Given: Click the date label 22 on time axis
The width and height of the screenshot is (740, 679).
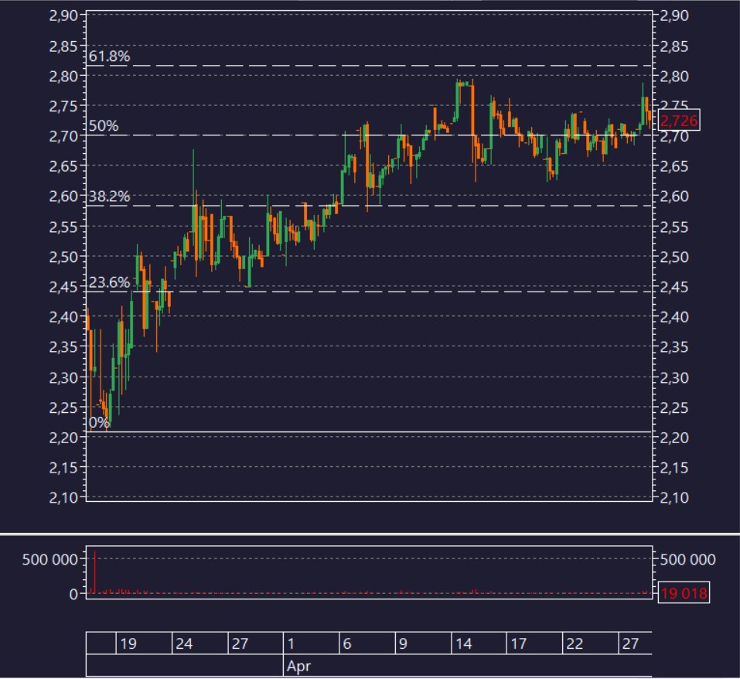Looking at the screenshot, I should point(575,643).
